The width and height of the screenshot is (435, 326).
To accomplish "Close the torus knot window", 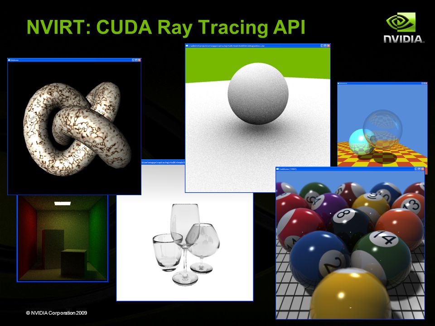I will 139,60.
